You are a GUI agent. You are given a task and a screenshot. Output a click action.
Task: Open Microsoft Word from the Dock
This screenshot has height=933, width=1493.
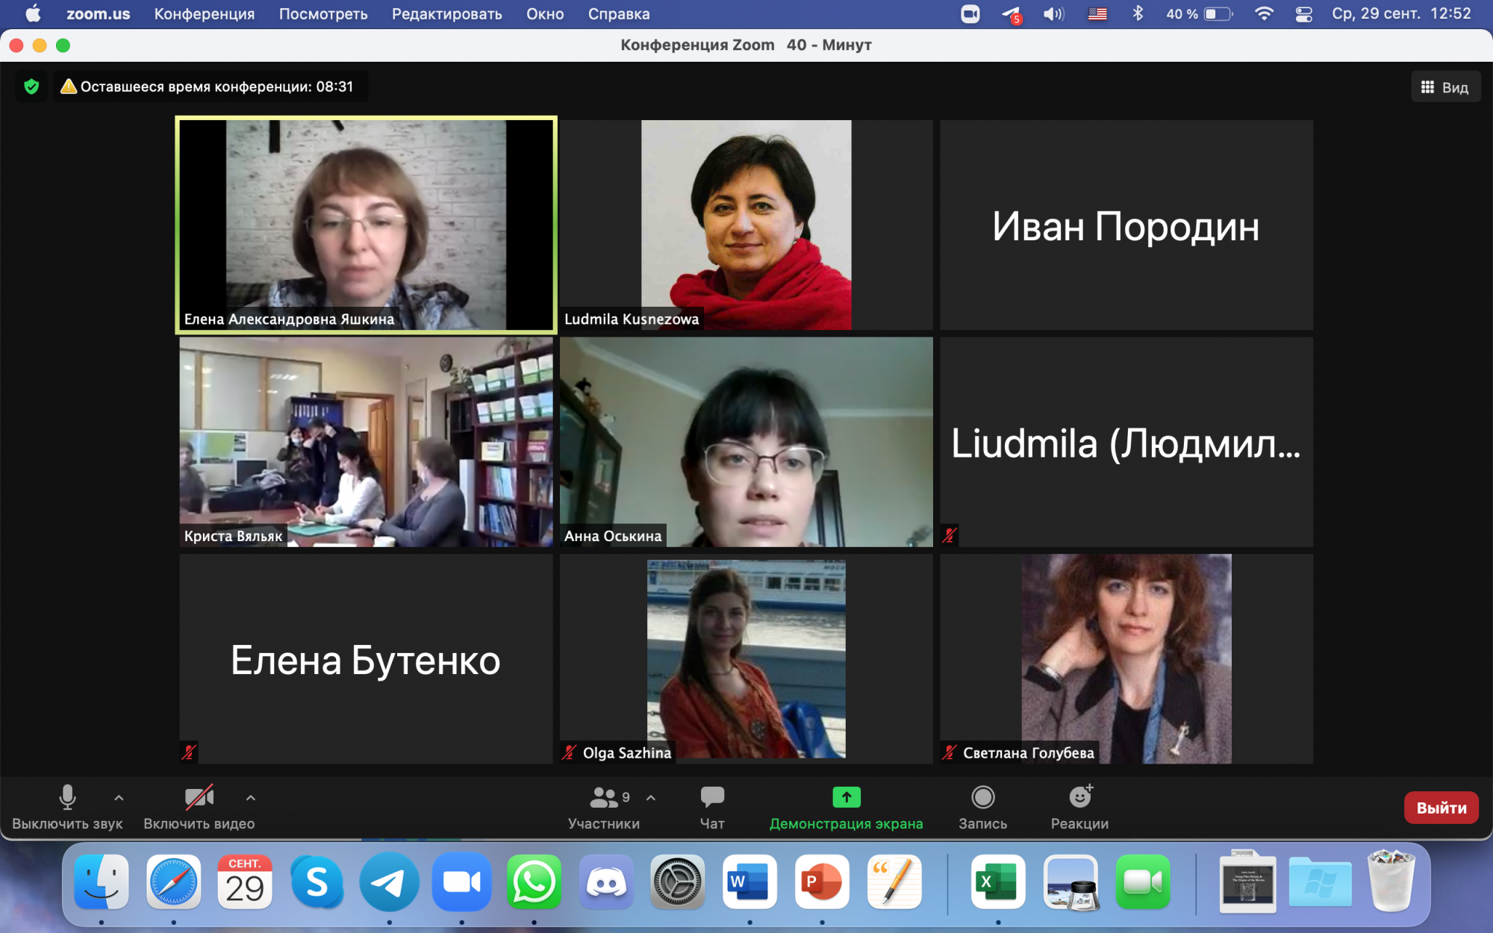(749, 882)
